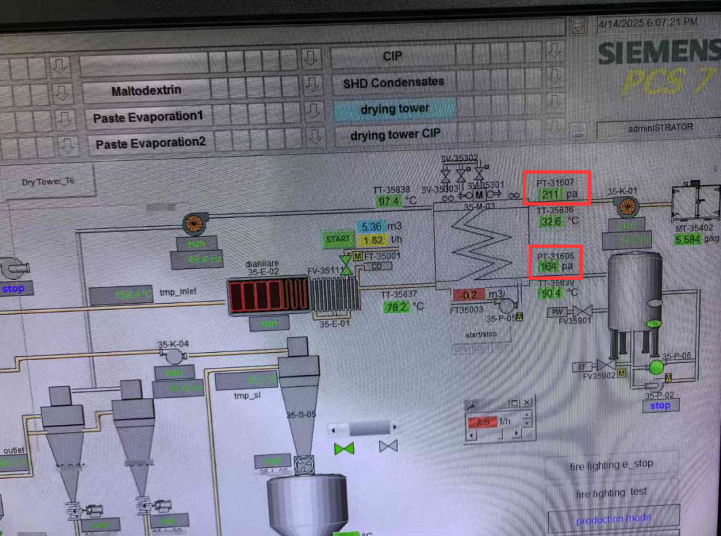Open the drying tower CIP area

click(395, 135)
